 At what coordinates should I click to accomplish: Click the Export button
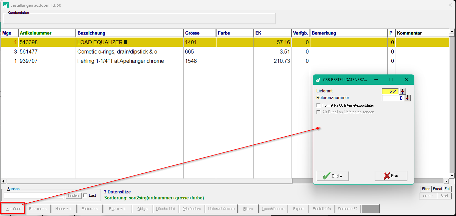[x=298, y=209]
